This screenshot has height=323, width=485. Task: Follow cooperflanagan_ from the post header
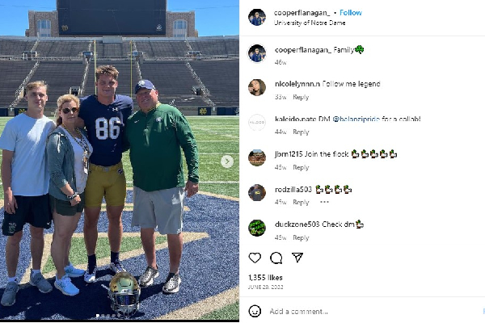(x=351, y=13)
